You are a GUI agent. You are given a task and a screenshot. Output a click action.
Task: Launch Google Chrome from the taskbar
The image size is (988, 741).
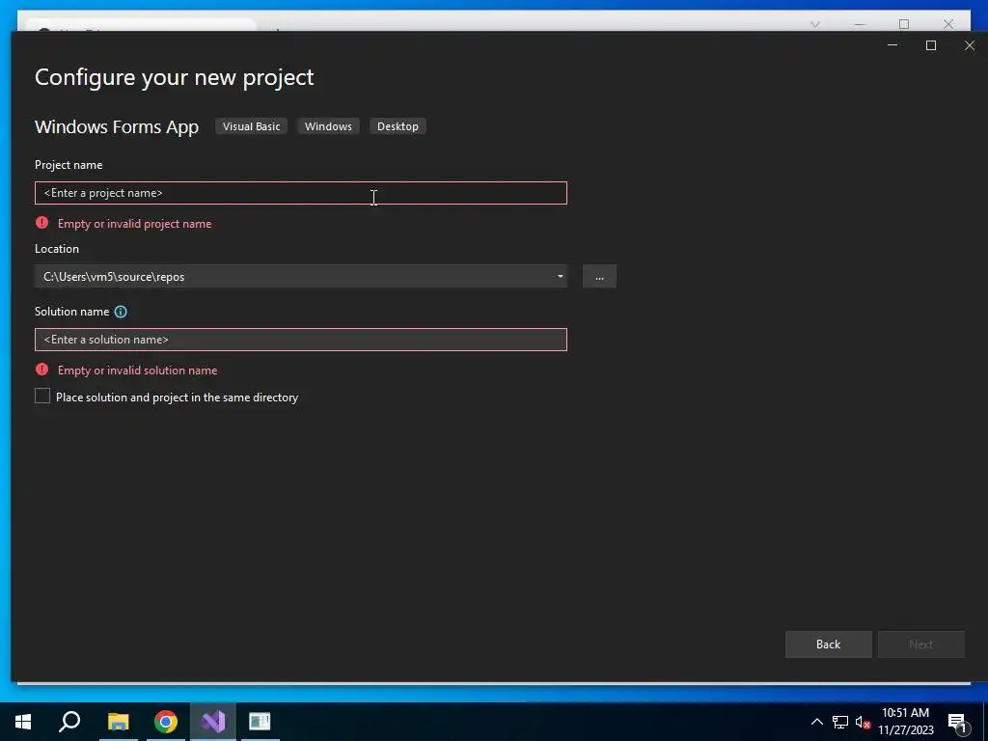pyautogui.click(x=166, y=722)
